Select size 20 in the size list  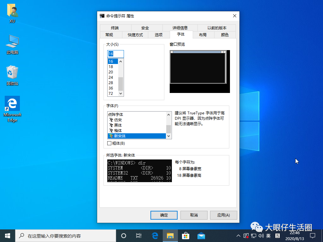click(113, 72)
